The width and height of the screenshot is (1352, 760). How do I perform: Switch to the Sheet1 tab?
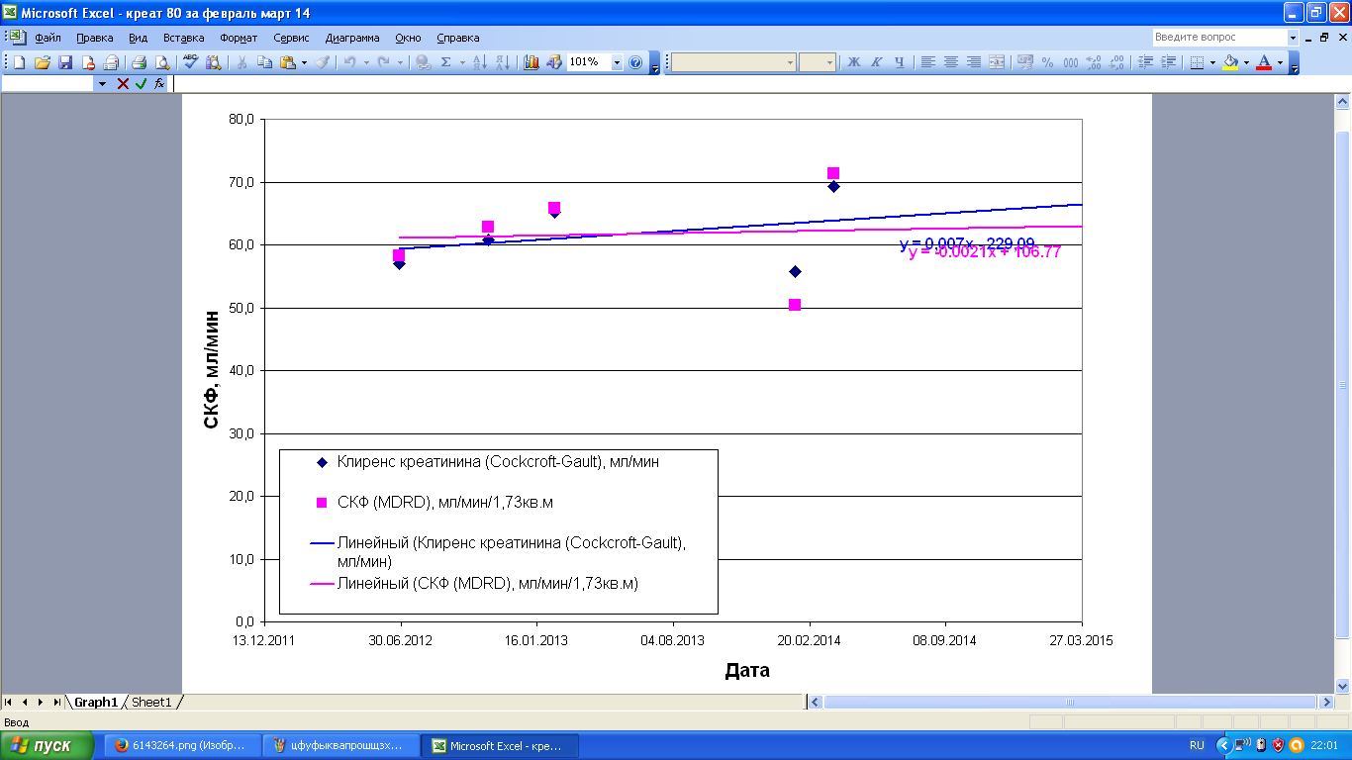click(151, 702)
